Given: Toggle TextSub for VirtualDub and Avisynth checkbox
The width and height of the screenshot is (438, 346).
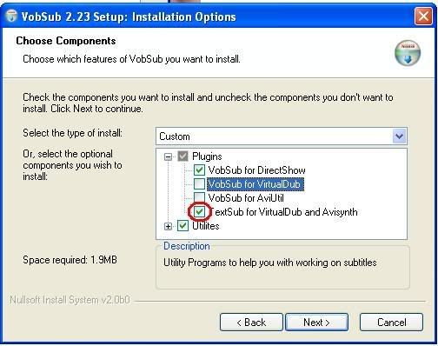Looking at the screenshot, I should point(199,212).
